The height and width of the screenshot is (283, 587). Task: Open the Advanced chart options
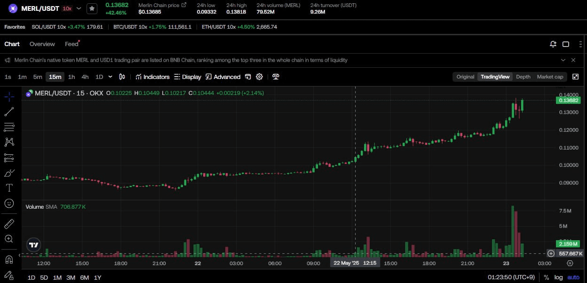tap(223, 77)
